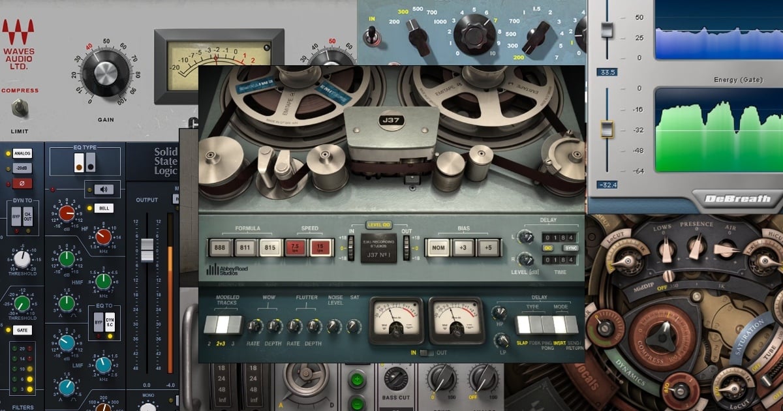Image resolution: width=783 pixels, height=411 pixels.
Task: Click the CH. OUT button under DYN TO
Action: tap(28, 218)
